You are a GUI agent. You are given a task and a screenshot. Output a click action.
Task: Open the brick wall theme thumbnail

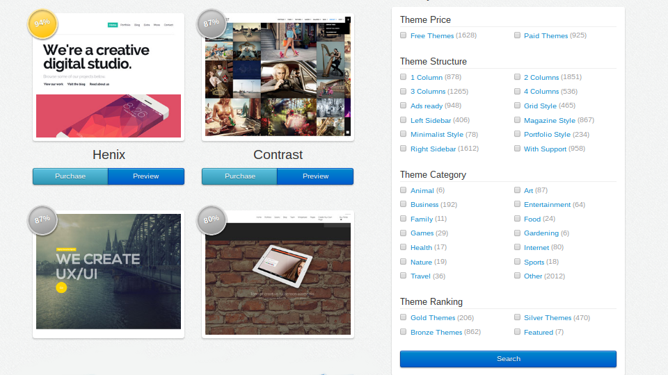pos(278,274)
